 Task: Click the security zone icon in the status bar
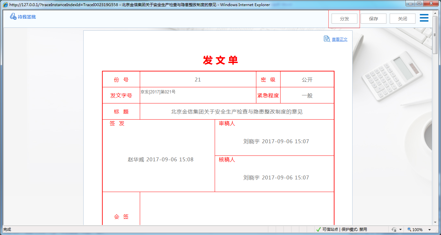point(394,229)
